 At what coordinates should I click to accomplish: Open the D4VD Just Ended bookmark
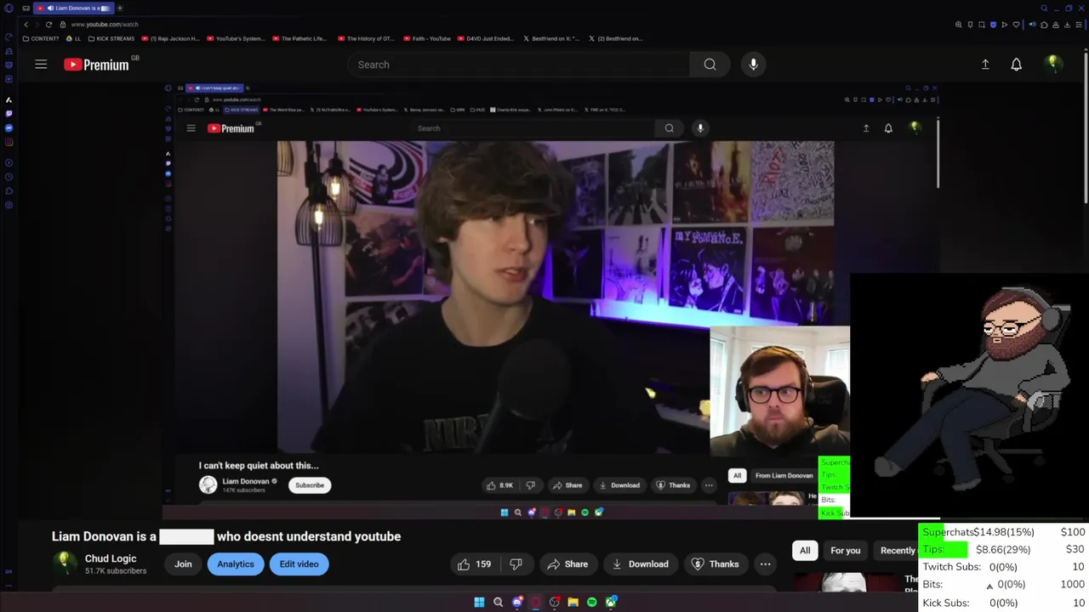pos(485,38)
